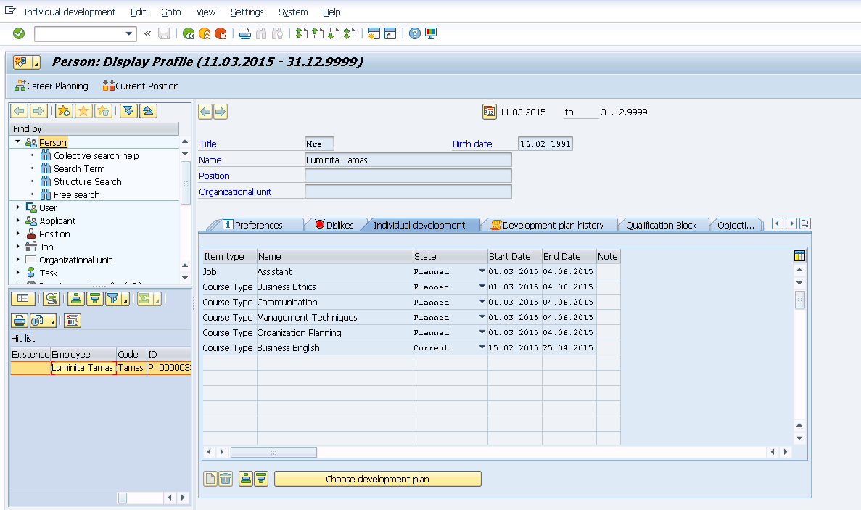This screenshot has height=510, width=861.
Task: Click the Career Planning button
Action: (51, 86)
